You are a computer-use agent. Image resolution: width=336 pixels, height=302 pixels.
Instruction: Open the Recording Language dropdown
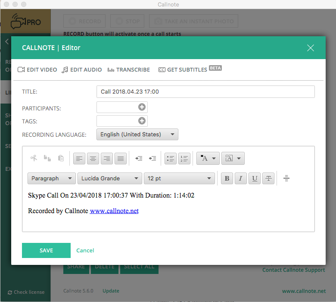click(137, 134)
